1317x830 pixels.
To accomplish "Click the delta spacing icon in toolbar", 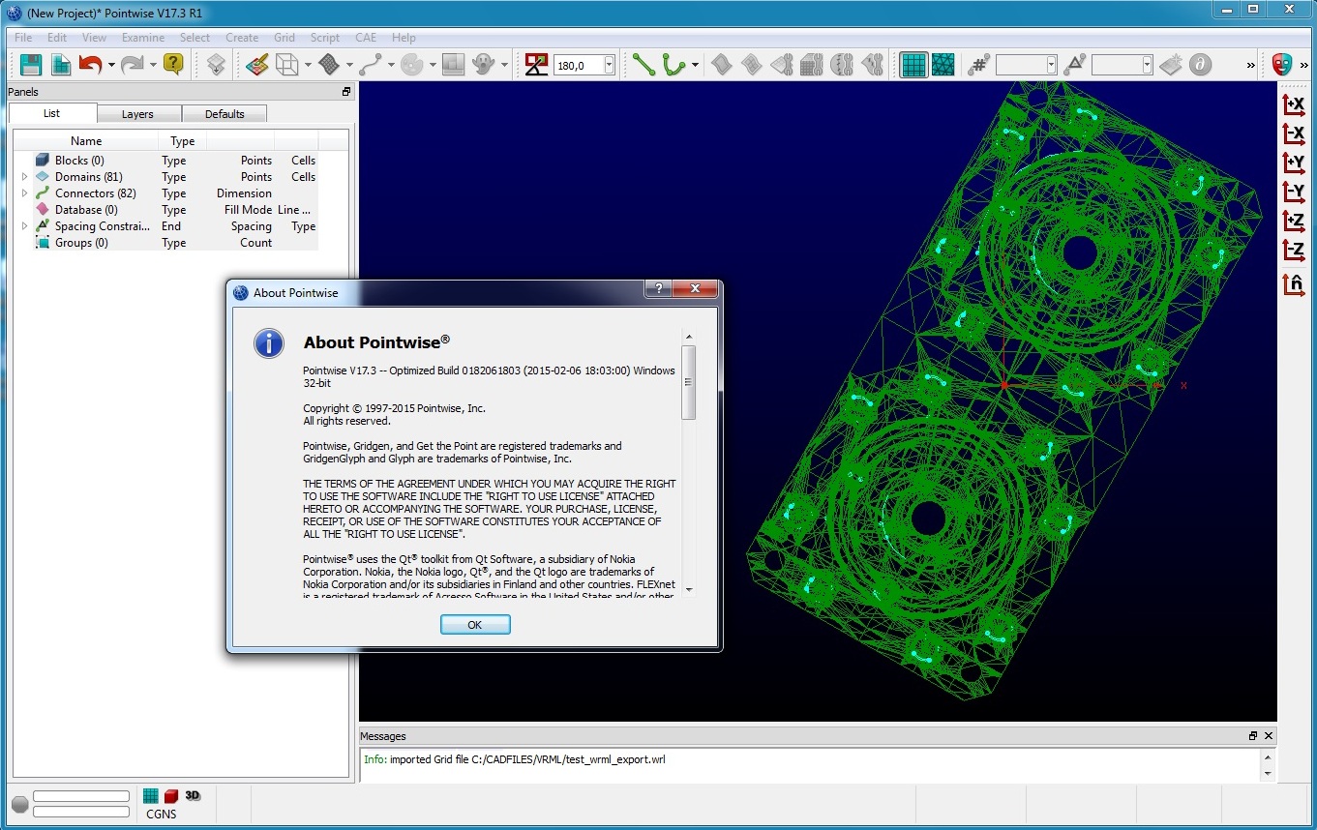I will tap(1074, 65).
